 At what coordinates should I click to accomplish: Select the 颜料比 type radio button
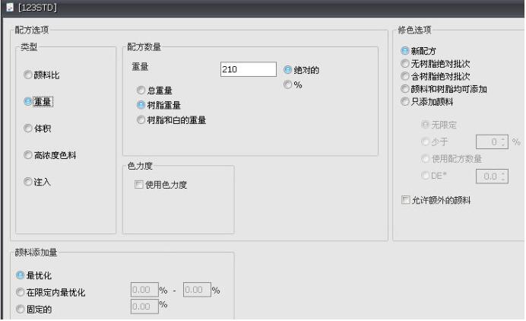[28, 75]
